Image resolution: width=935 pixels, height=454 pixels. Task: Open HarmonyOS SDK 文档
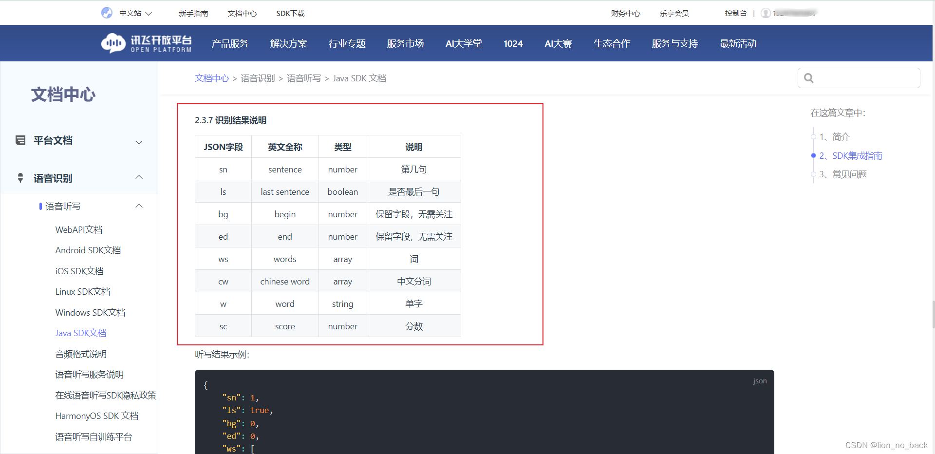[97, 416]
